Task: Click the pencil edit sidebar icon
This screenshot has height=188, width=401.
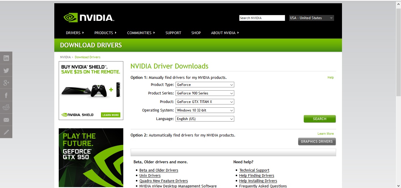Action: [6, 132]
